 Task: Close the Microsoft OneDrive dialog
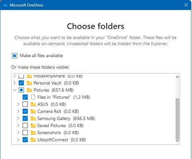coord(186,5)
